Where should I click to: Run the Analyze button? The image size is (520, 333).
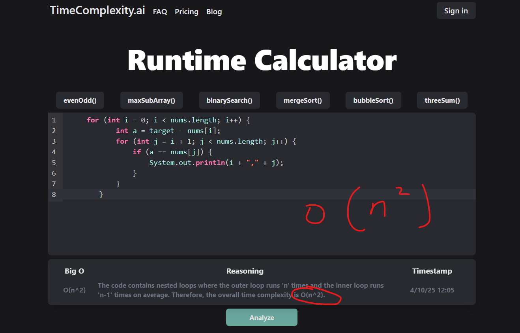click(262, 317)
